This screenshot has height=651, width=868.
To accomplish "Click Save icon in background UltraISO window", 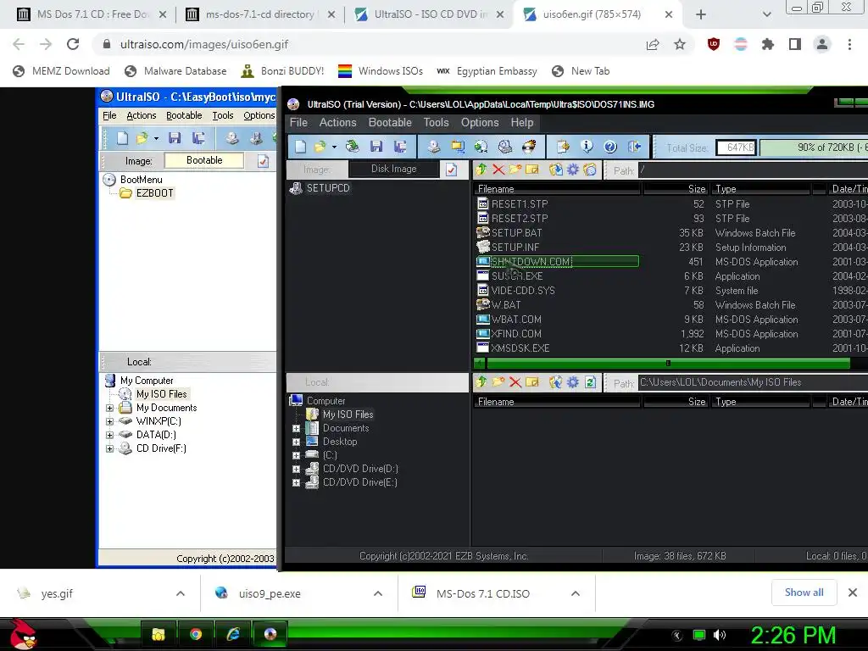I will (x=175, y=138).
